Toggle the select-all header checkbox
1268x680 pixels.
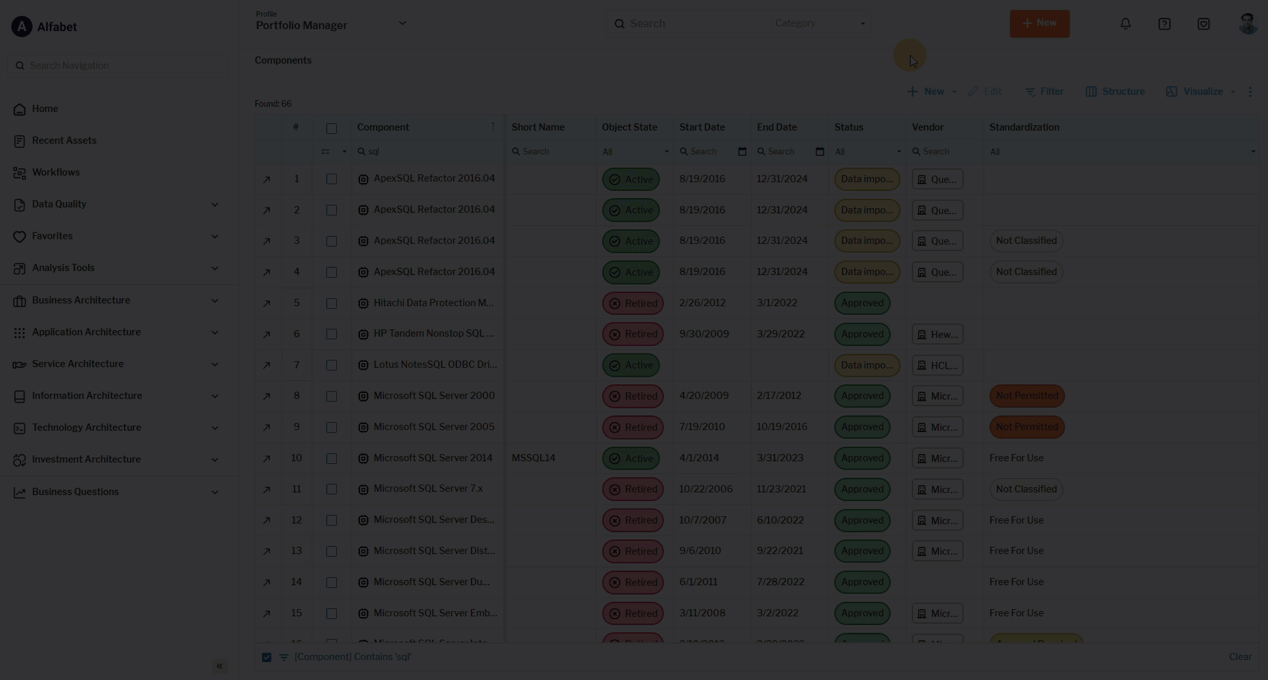332,128
